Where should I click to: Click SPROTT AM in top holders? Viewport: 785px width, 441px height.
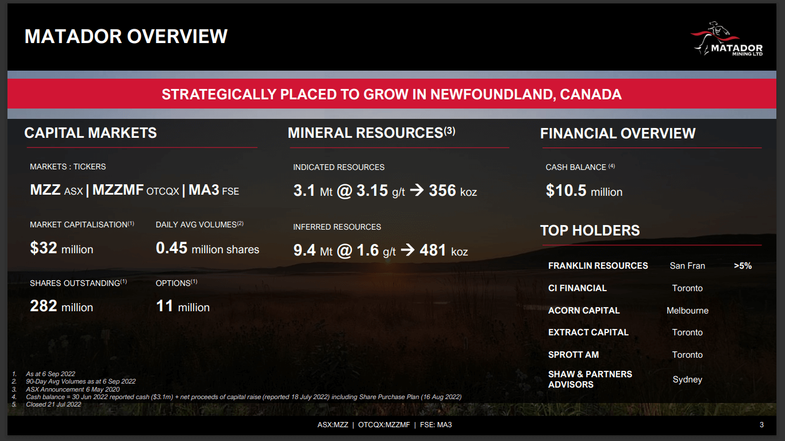tap(574, 355)
